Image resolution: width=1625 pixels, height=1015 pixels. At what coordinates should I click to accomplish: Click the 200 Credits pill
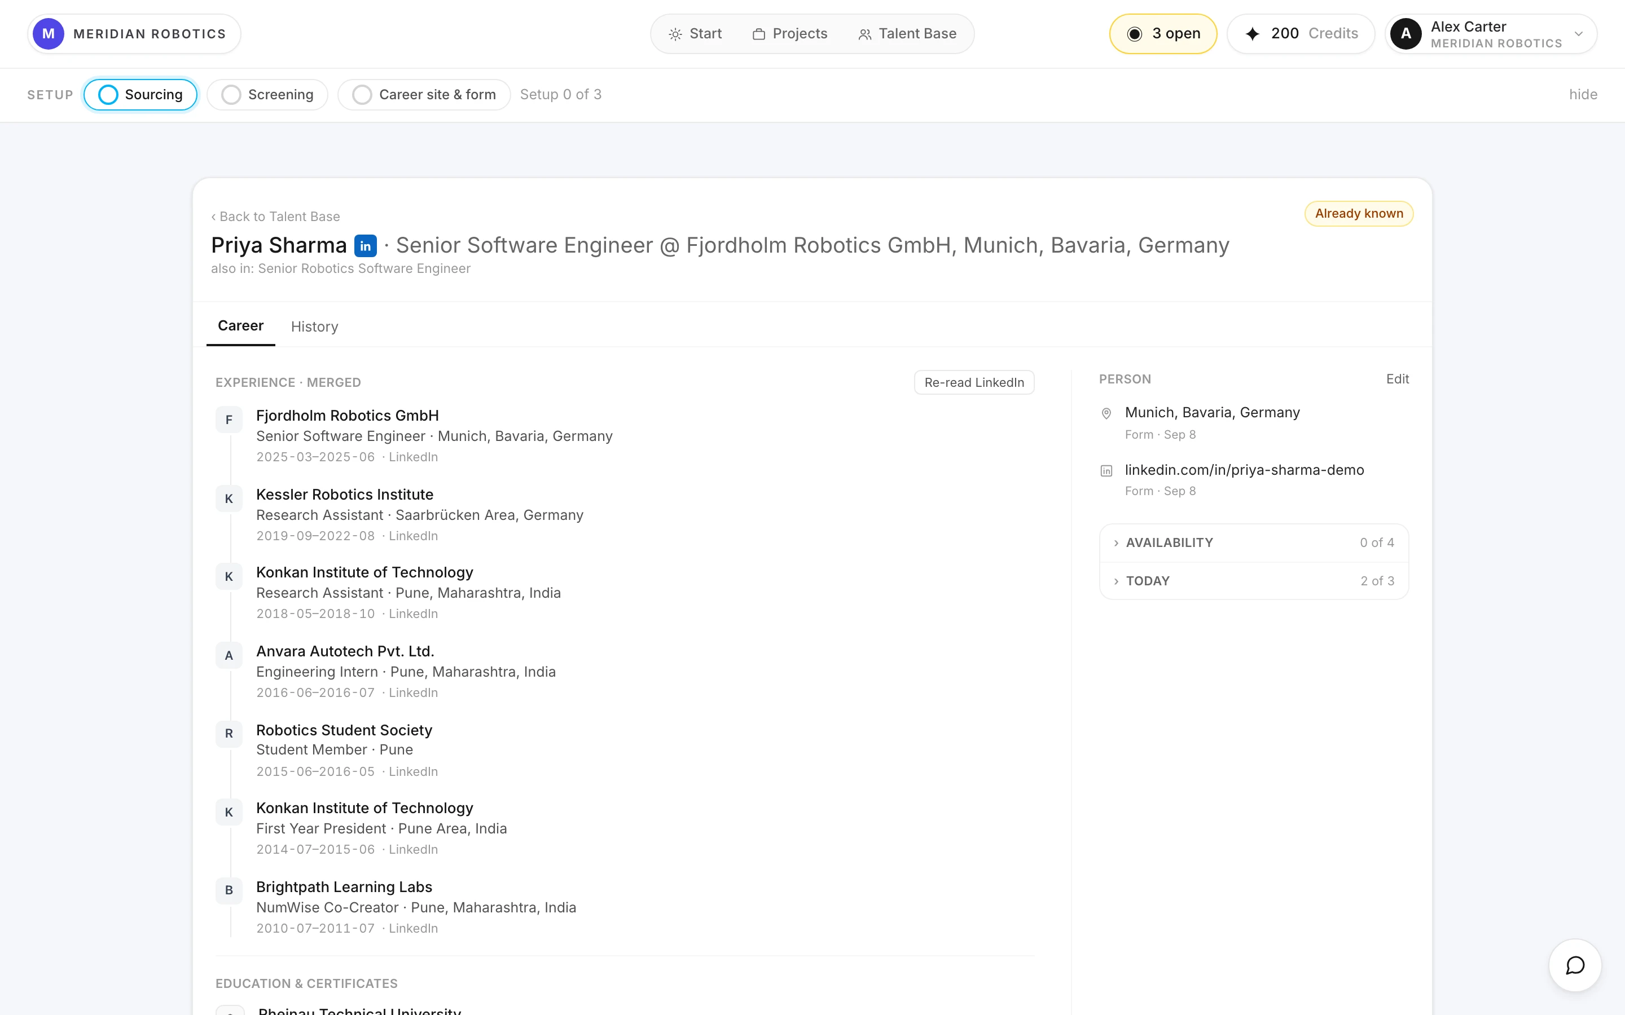(1301, 34)
